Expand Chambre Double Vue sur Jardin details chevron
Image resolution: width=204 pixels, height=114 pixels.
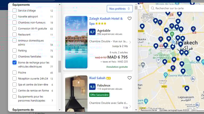[x=130, y=42]
